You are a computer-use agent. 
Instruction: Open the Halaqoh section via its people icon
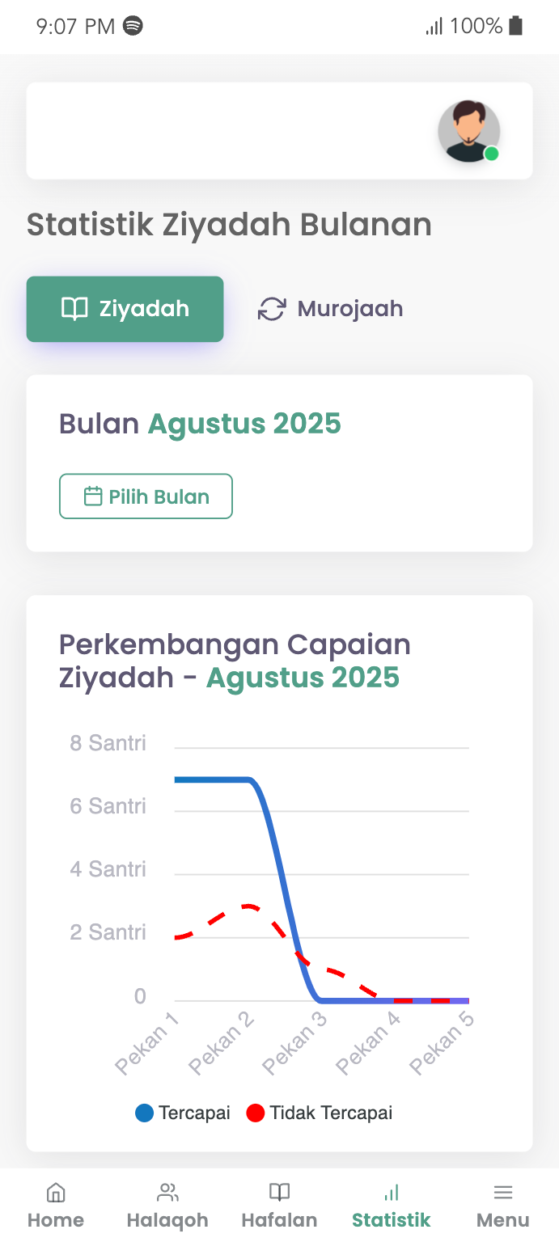point(167,1190)
